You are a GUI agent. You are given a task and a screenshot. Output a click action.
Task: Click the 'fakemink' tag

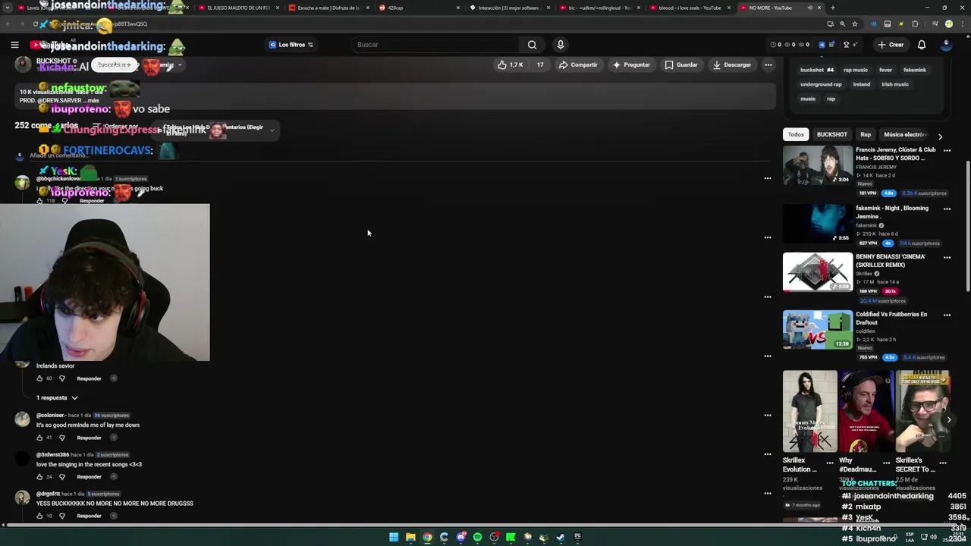tap(914, 70)
